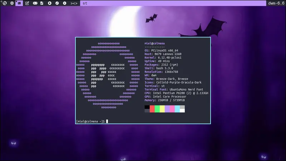Click the yellow color block in terminal palette

pyautogui.click(x=162, y=109)
